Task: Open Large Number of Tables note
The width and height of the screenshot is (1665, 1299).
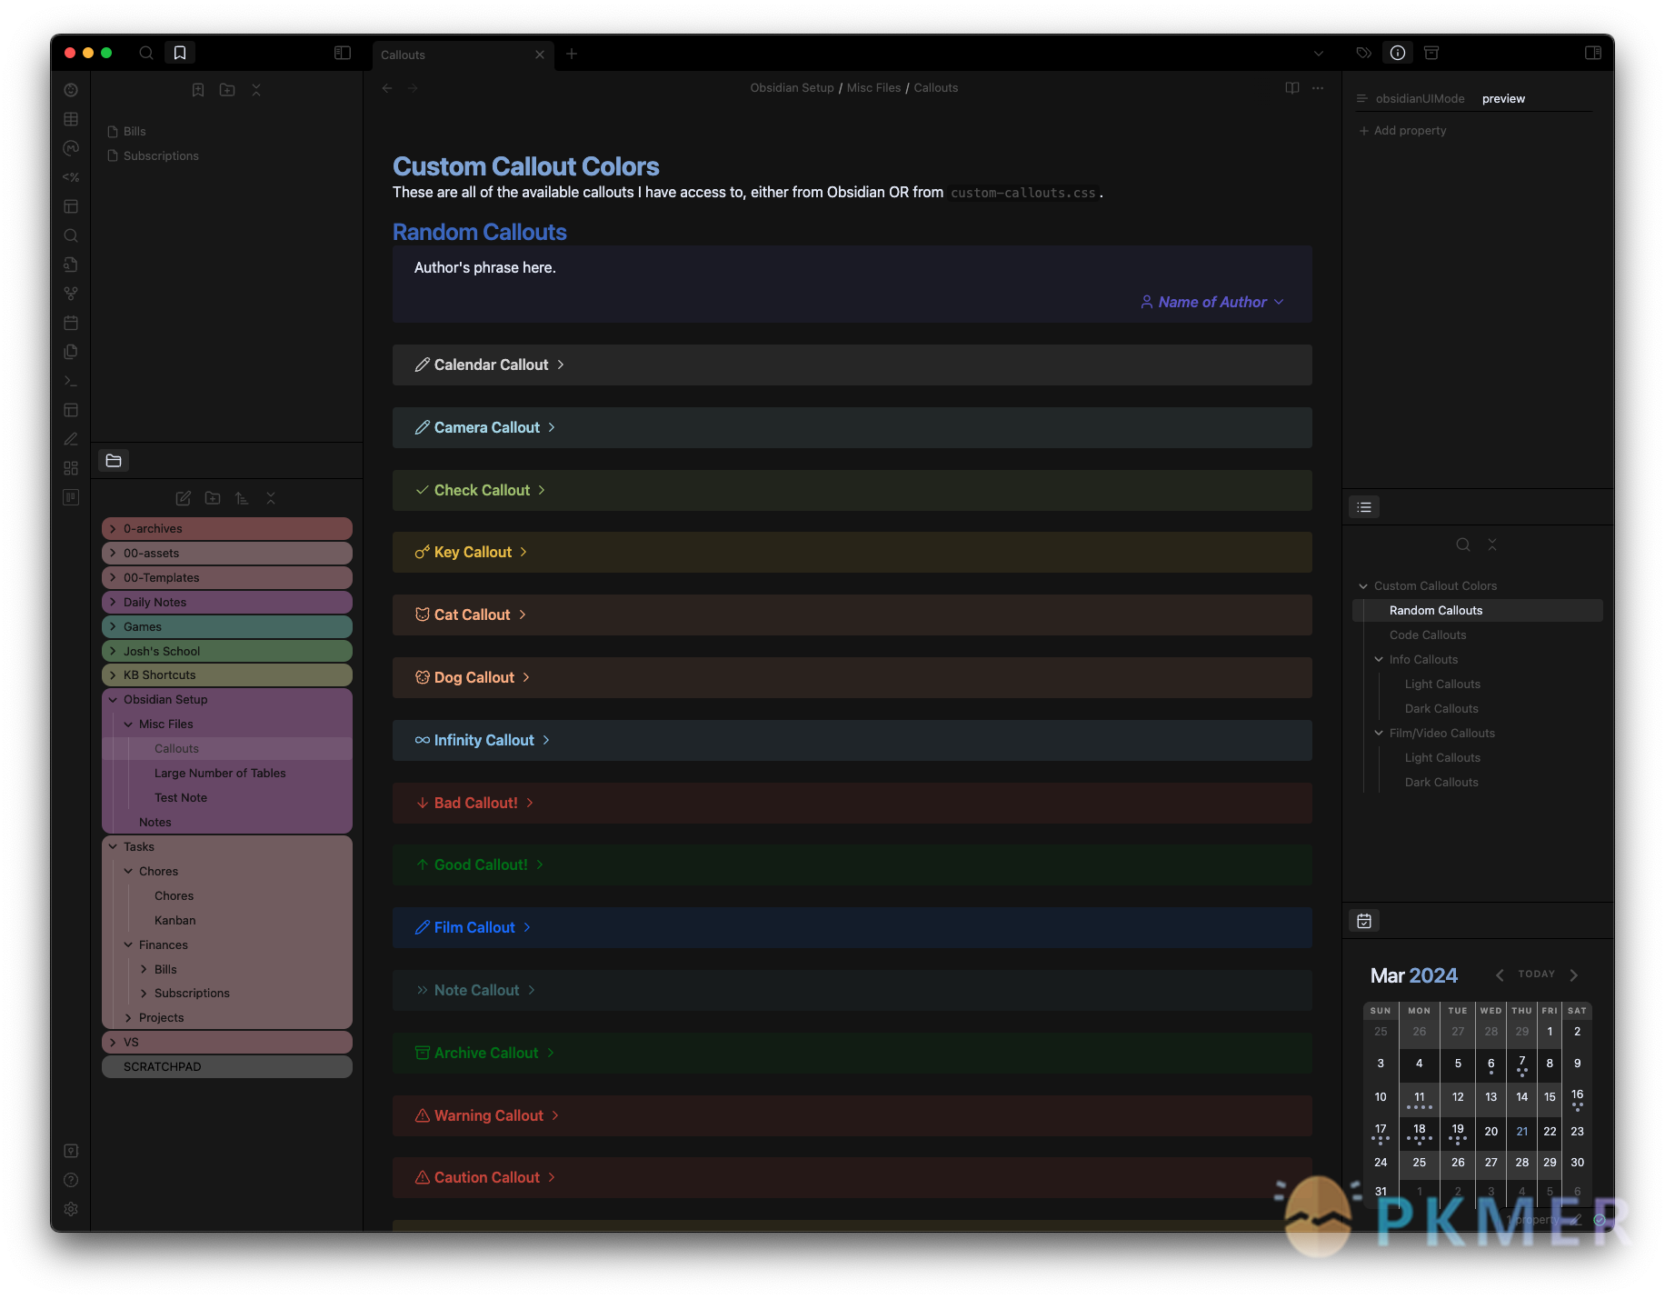Action: point(220,774)
